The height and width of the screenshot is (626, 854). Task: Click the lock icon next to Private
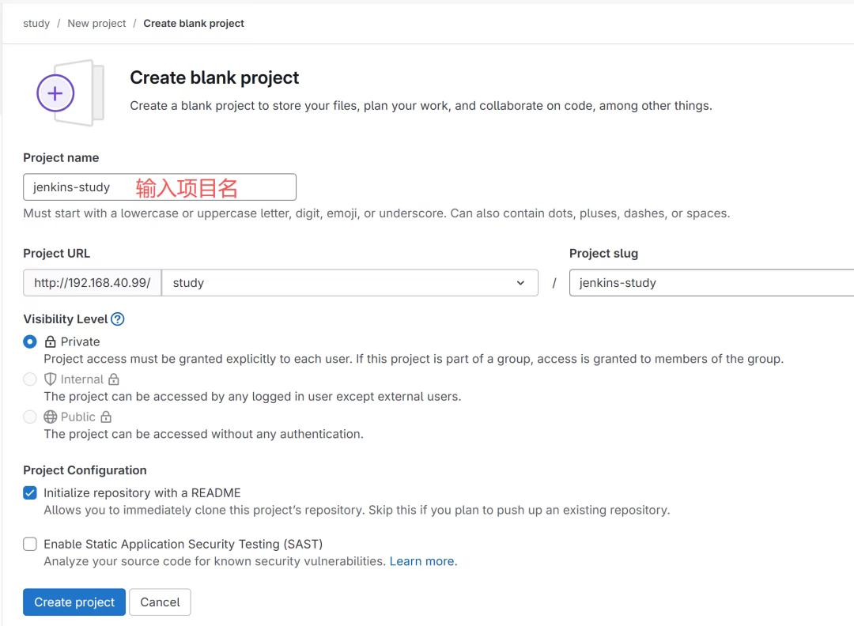pyautogui.click(x=51, y=342)
